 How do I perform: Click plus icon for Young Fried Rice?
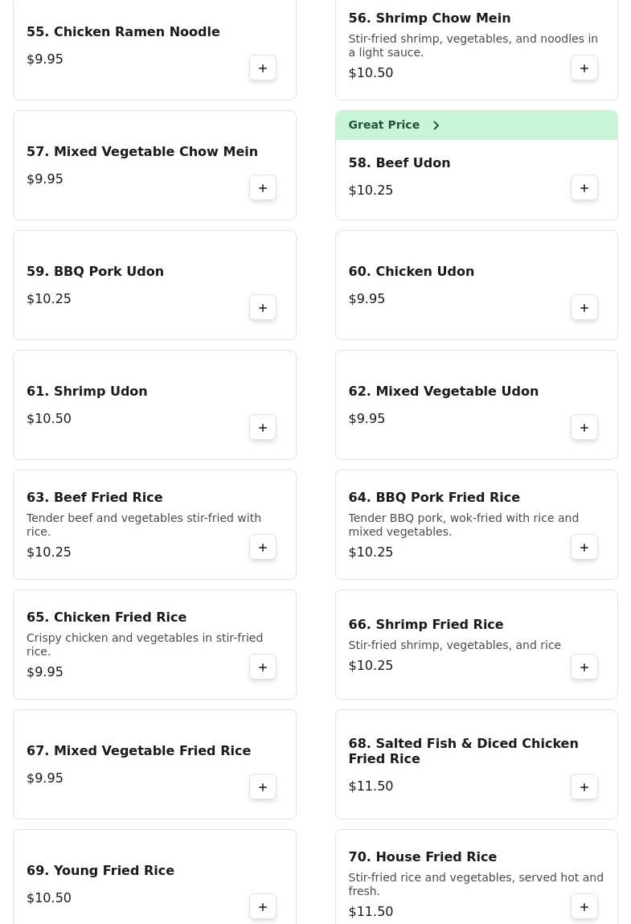263,907
